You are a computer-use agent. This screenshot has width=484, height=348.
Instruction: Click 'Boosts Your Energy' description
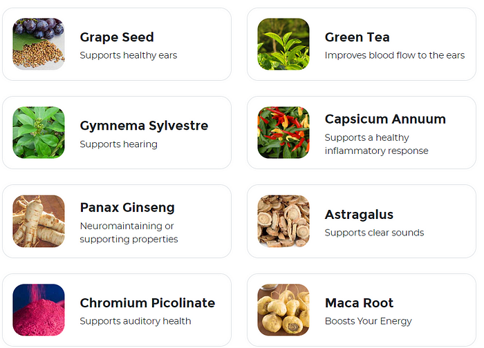coord(369,321)
